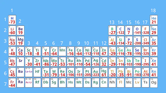The height and width of the screenshot is (93, 166).
Task: Click the Potassium (K) element cell
Action: [x=12, y=51]
